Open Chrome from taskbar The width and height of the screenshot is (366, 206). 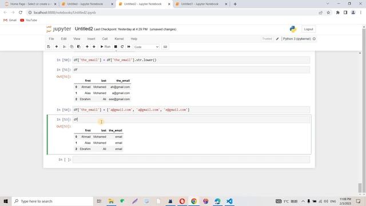point(194,201)
